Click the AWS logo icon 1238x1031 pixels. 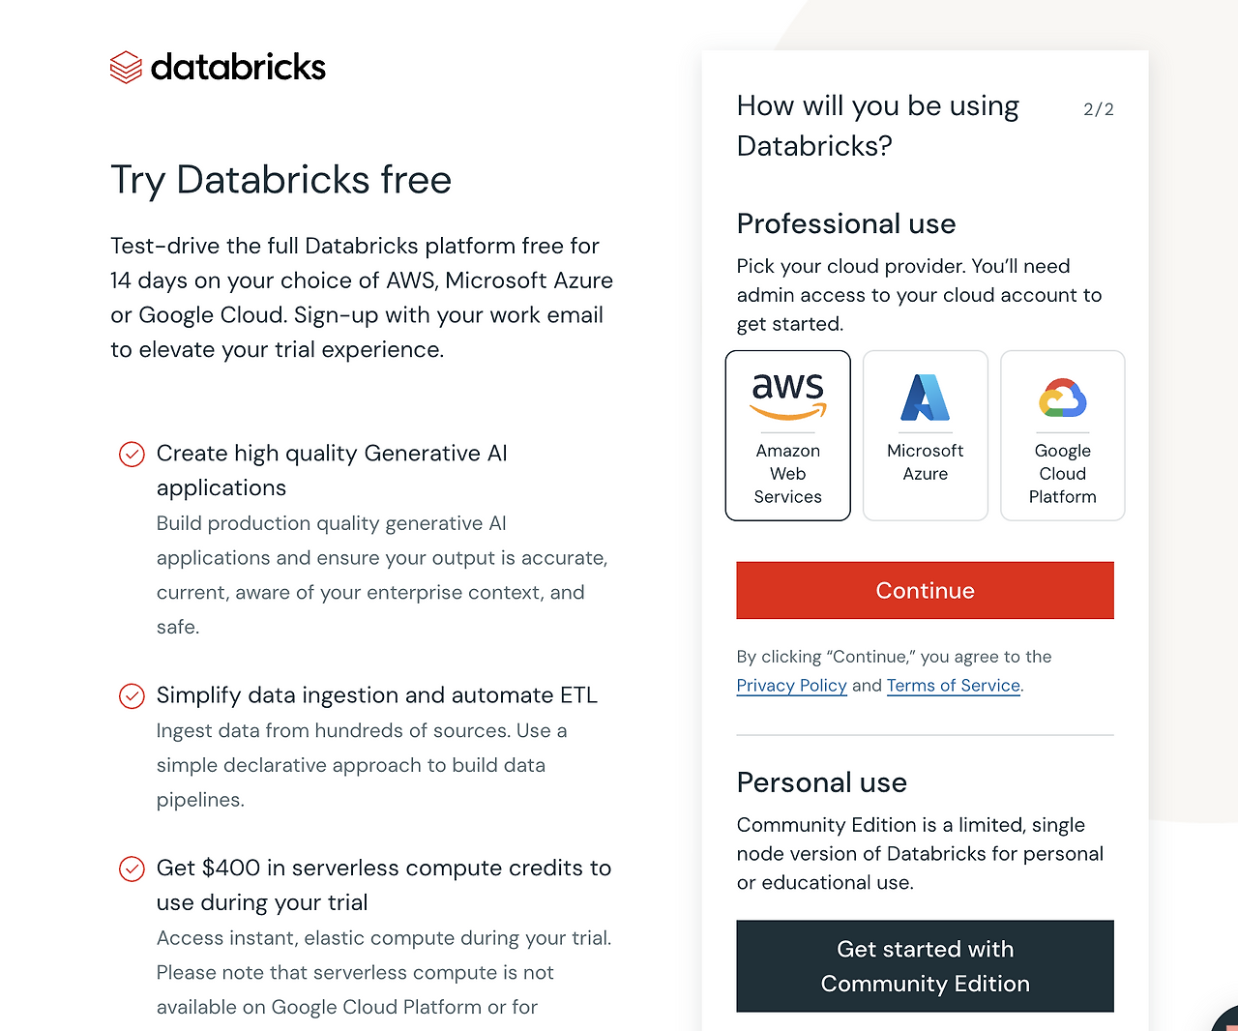click(x=787, y=394)
